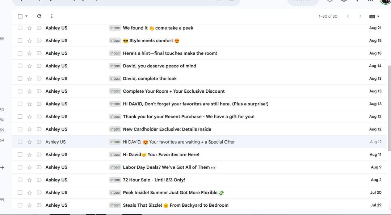Star the 'We found it' email
This screenshot has height=215, width=391.
(x=29, y=28)
